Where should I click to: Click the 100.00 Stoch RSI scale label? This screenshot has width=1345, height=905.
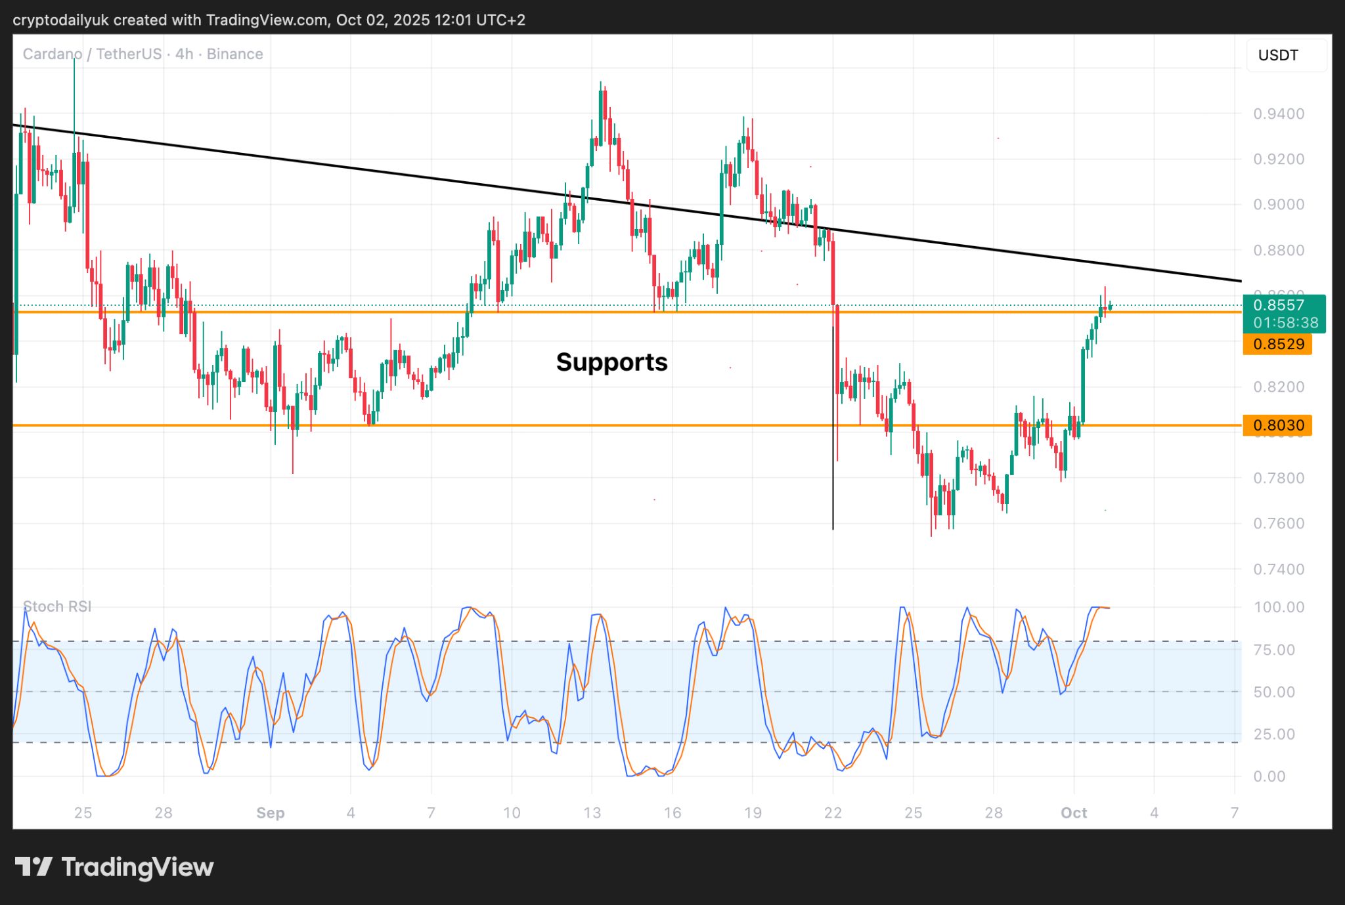tap(1279, 607)
